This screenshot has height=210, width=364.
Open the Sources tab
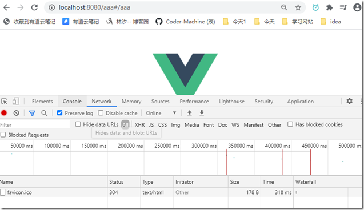pyautogui.click(x=160, y=102)
